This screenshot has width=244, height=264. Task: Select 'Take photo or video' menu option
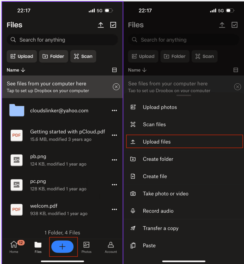(184, 194)
